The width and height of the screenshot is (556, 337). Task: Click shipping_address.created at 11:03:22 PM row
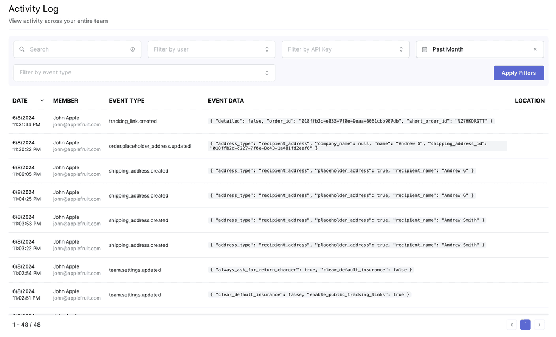coord(138,245)
